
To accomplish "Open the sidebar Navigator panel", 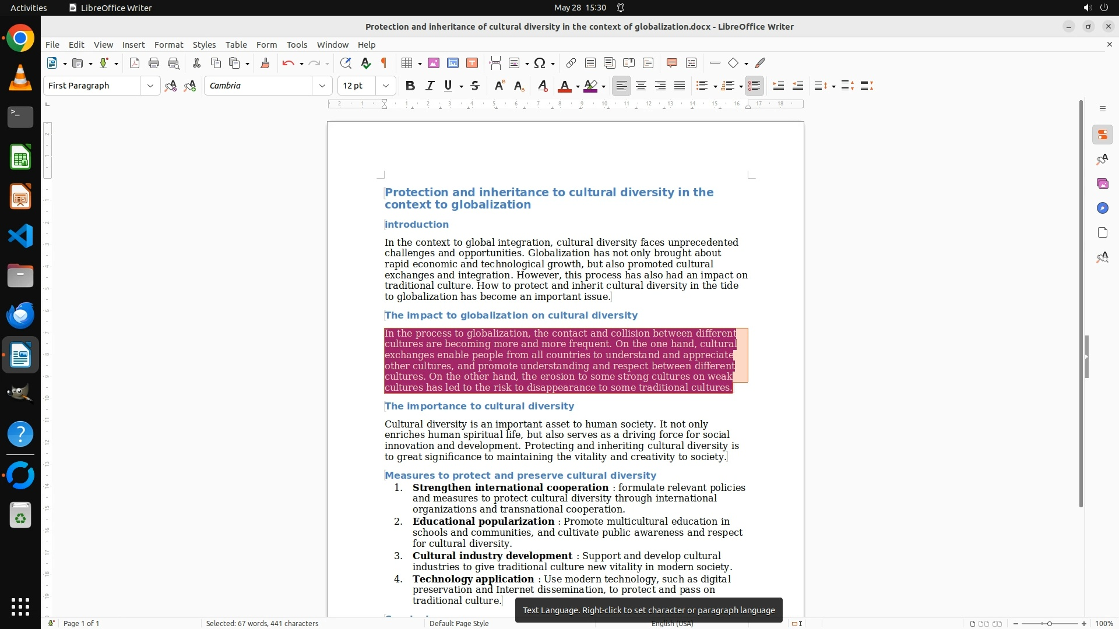I will 1102,208.
